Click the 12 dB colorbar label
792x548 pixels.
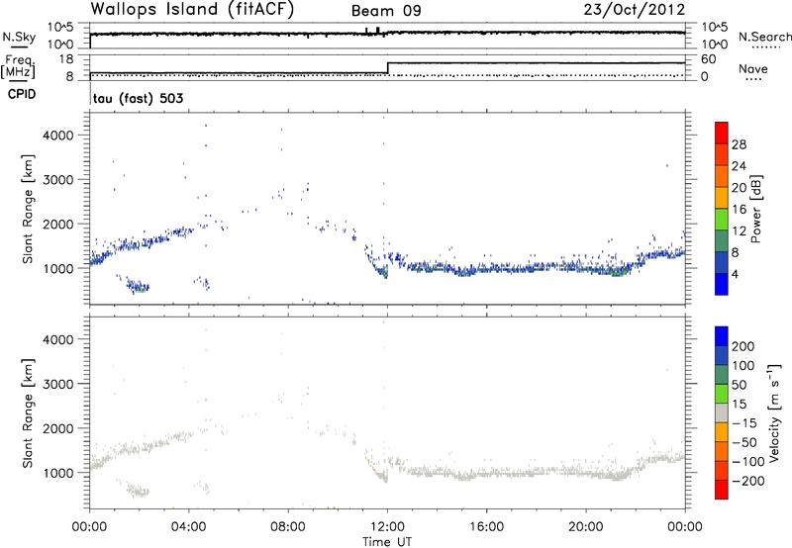point(739,231)
